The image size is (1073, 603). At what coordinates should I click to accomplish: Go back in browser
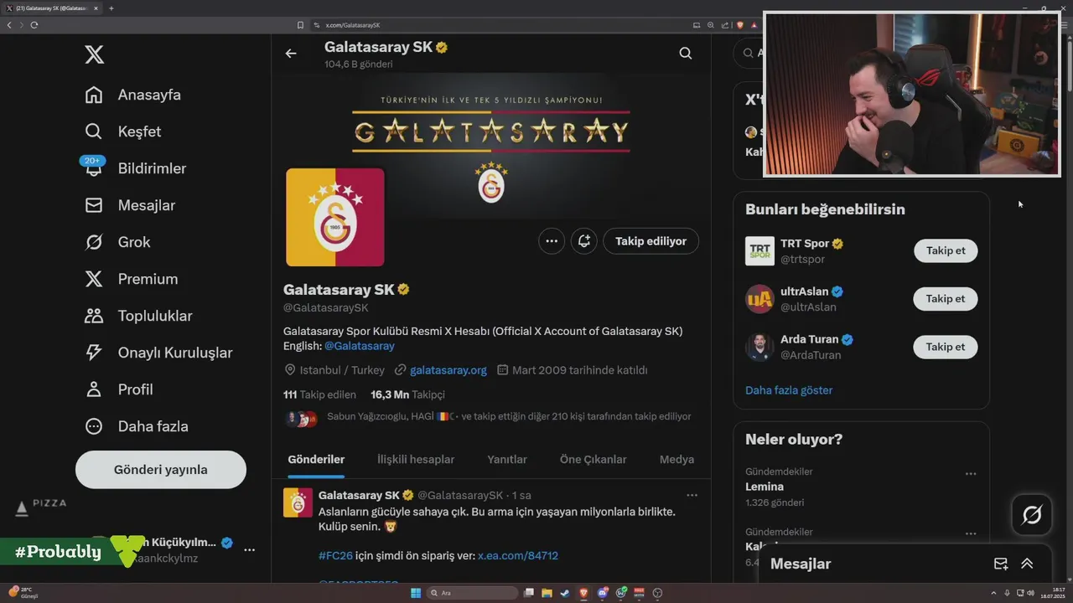point(9,25)
